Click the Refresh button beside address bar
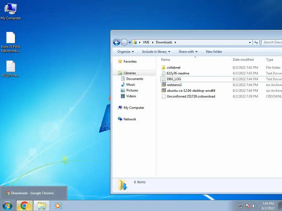The width and height of the screenshot is (282, 211). pos(256,42)
